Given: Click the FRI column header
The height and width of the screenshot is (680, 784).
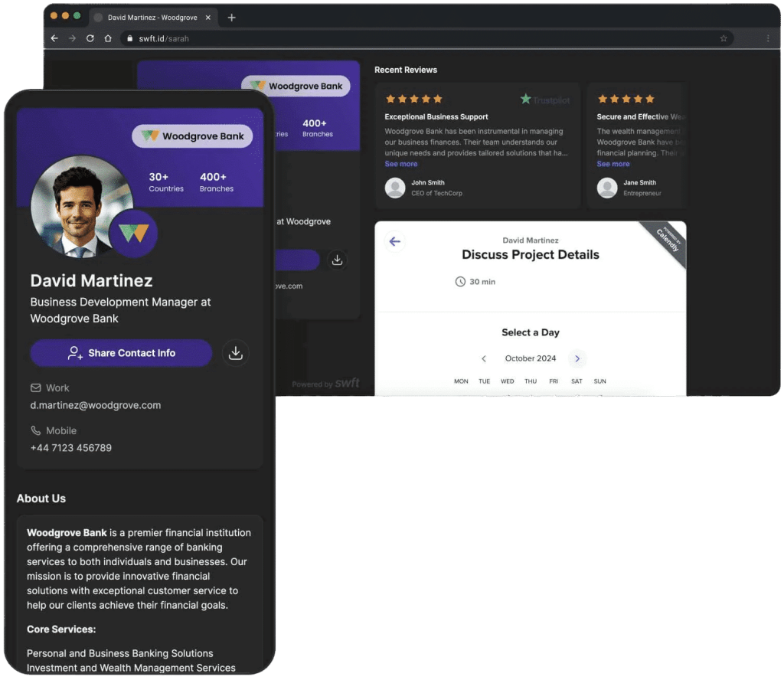Looking at the screenshot, I should click(x=554, y=381).
